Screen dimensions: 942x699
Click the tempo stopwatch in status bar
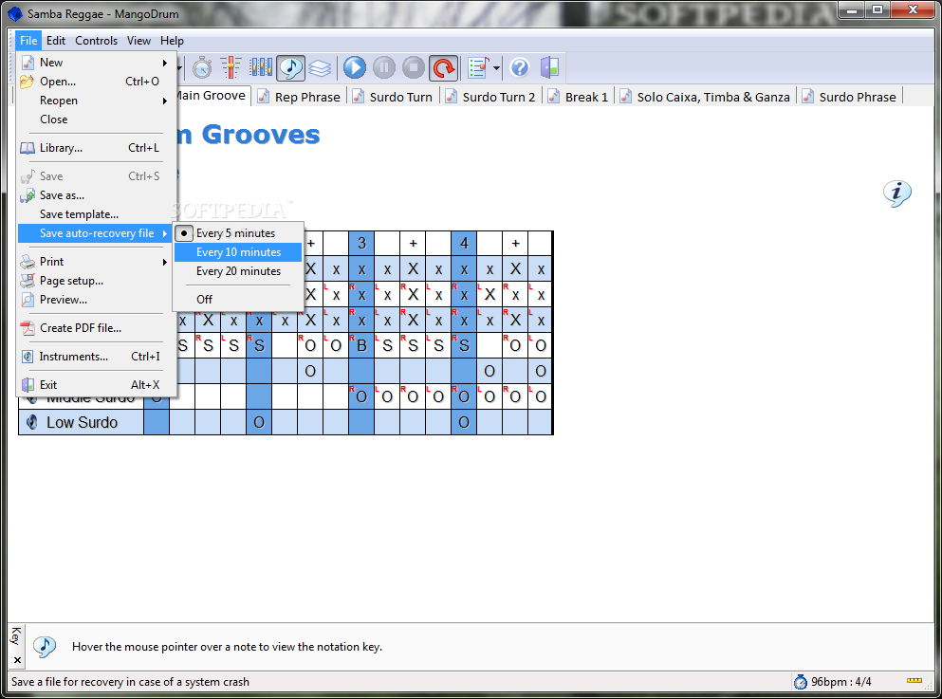[x=801, y=682]
